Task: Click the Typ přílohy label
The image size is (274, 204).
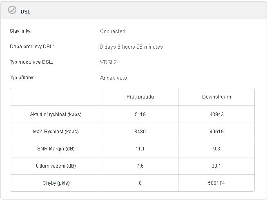Action: pyautogui.click(x=22, y=78)
